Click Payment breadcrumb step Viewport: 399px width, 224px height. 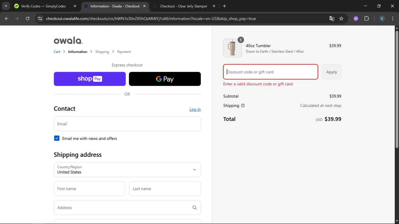(124, 52)
